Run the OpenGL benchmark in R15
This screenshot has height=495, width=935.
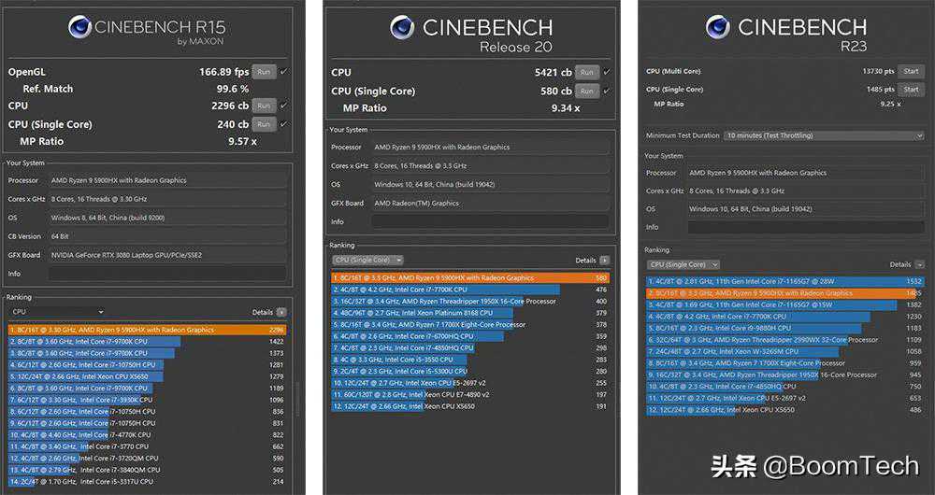pyautogui.click(x=263, y=71)
